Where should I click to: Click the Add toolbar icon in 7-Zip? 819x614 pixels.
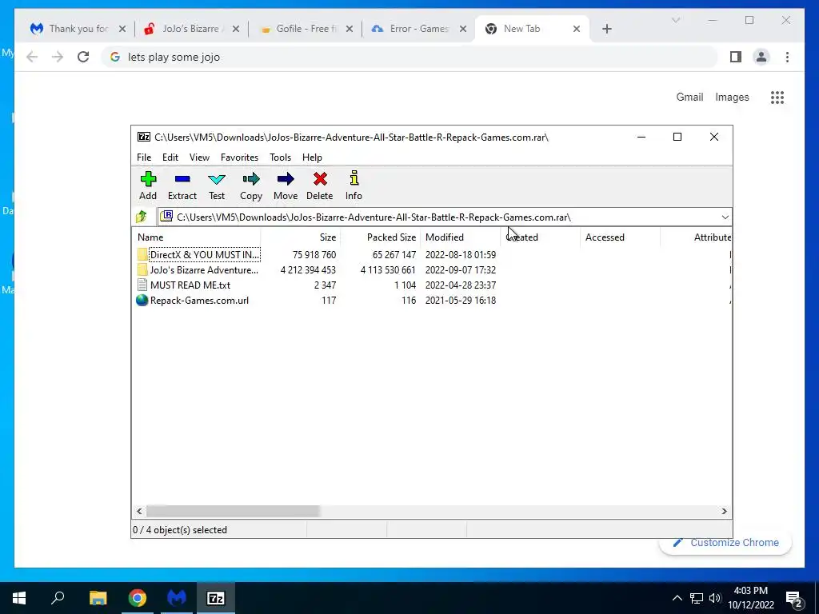click(x=148, y=180)
